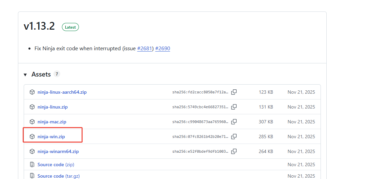This screenshot has height=179, width=372.
Task: Click hash text sha256:fd2cacc8050a7f12a…
Action: 200,92
